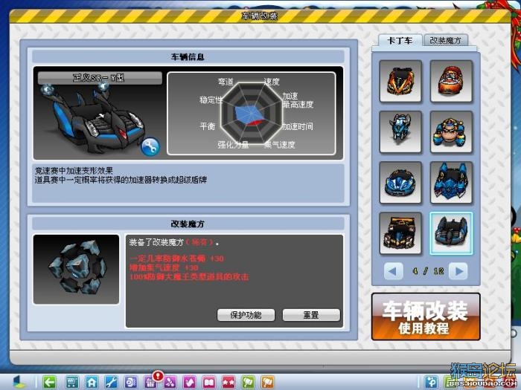
Task: Click the 车辆改装 window title
Action: (260, 16)
